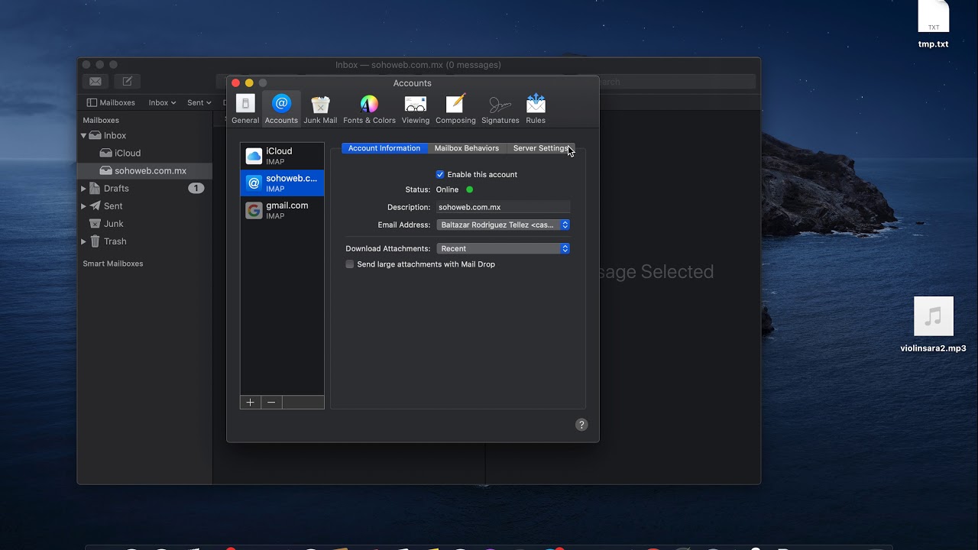This screenshot has width=978, height=550.
Task: Open Junk Mail preferences icon
Action: tap(320, 108)
